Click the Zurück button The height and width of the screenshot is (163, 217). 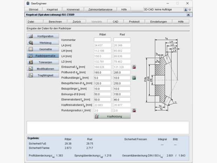click(77, 21)
